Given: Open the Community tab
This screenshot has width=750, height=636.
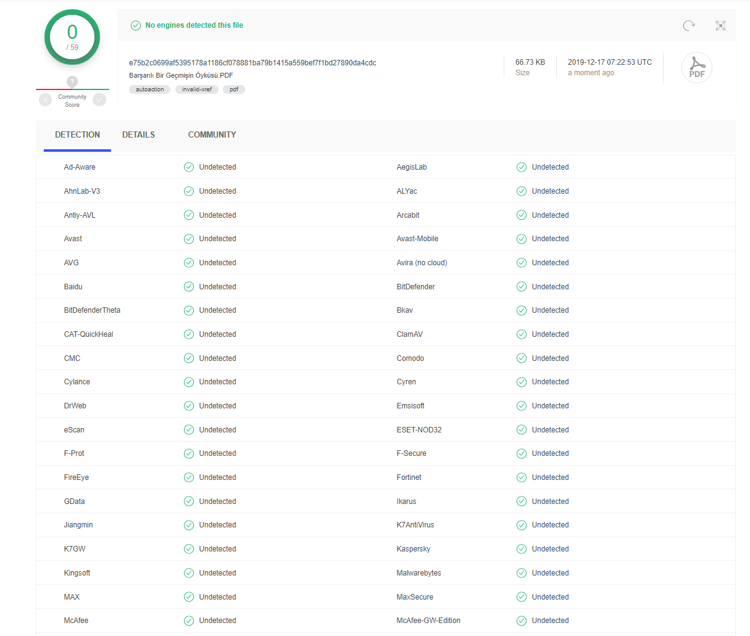Looking at the screenshot, I should 212,134.
